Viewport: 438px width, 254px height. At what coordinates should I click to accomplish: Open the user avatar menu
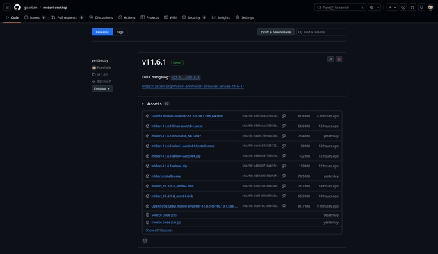pos(431,8)
